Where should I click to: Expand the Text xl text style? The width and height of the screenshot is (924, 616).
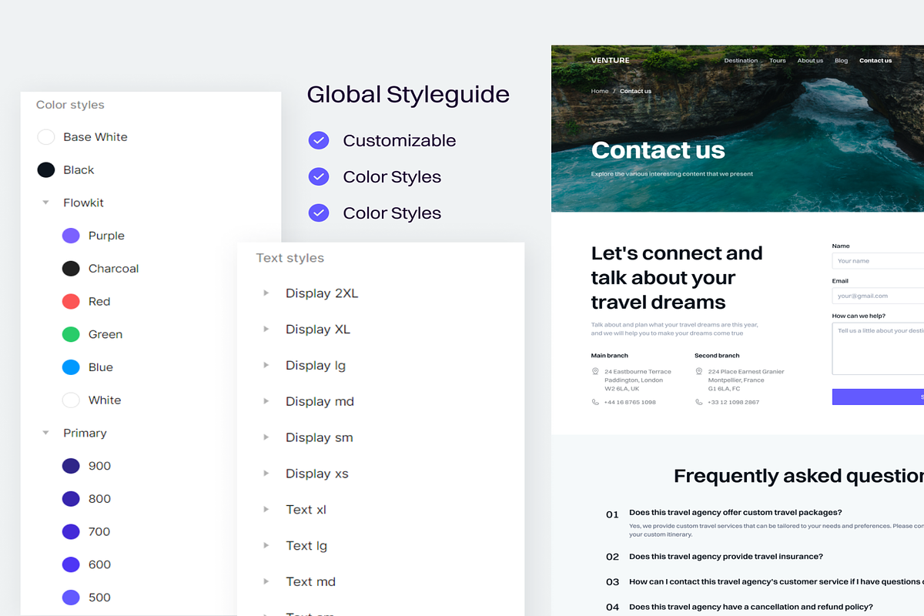pyautogui.click(x=266, y=510)
